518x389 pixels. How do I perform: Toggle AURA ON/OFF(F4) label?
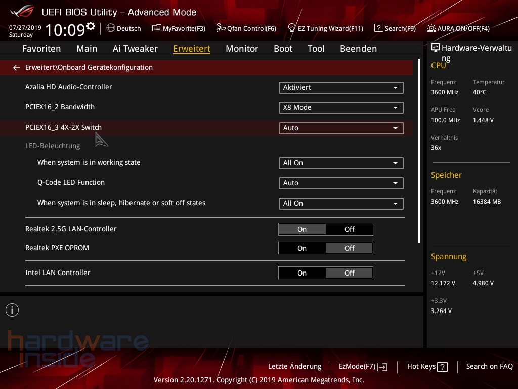pyautogui.click(x=463, y=29)
